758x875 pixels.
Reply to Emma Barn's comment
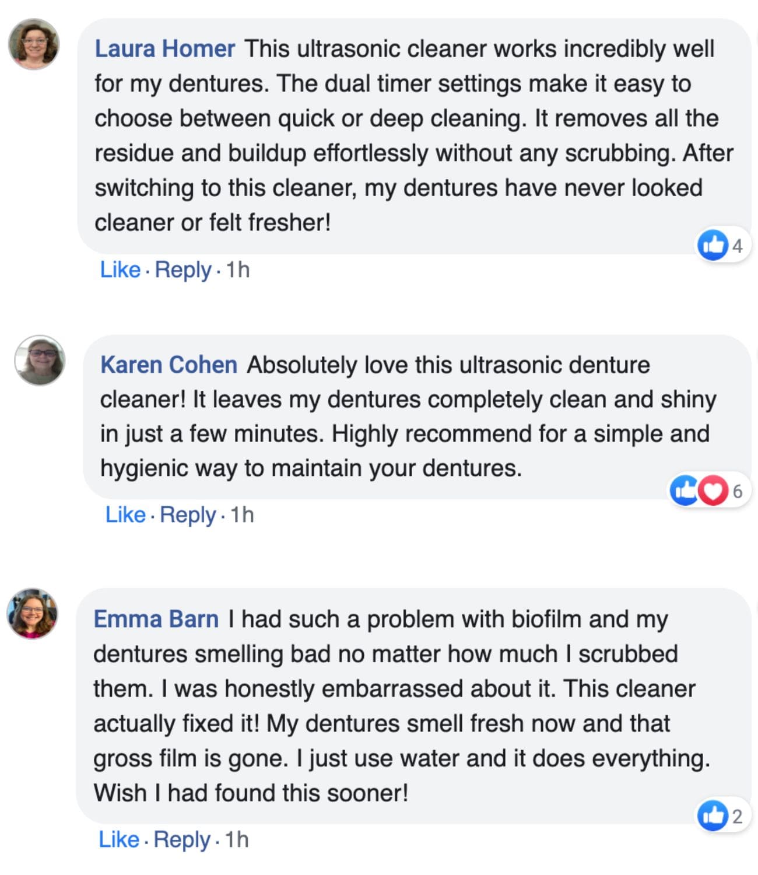pyautogui.click(x=182, y=840)
